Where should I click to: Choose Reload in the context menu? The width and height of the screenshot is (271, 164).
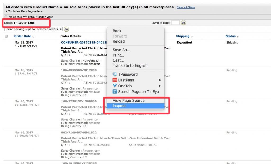click(119, 41)
